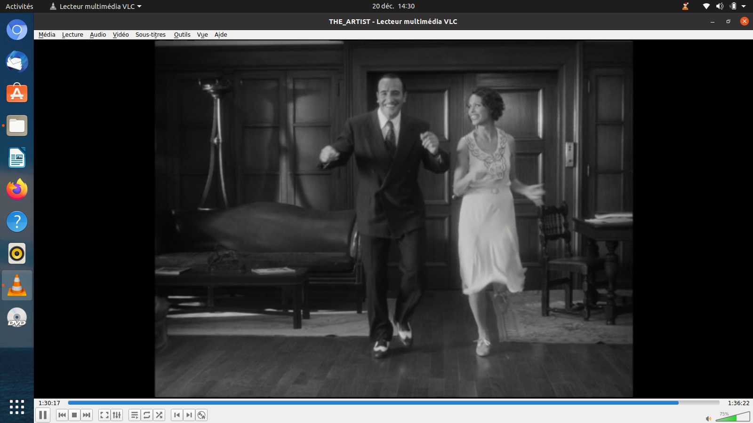Screen dimensions: 753x423
Task: Launch Rhythmbox from the dock
Action: 17,253
